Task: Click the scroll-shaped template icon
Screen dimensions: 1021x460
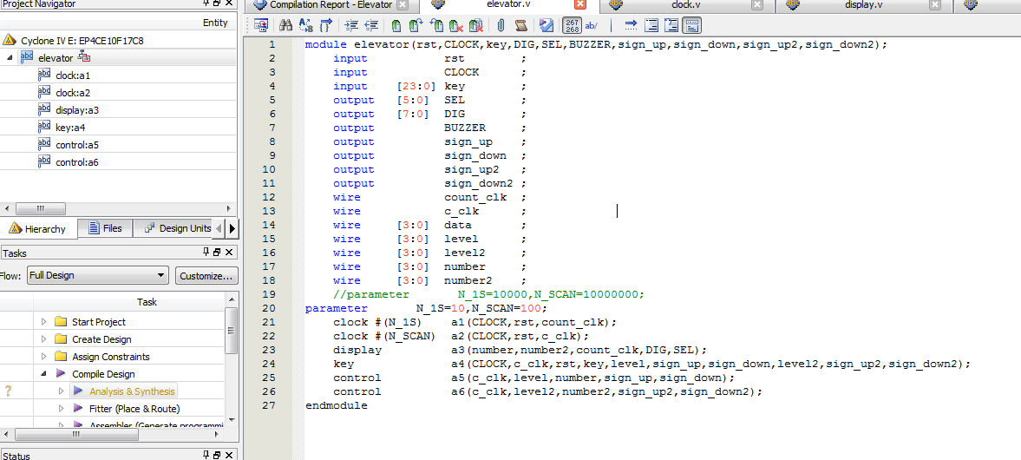Action: (520, 26)
